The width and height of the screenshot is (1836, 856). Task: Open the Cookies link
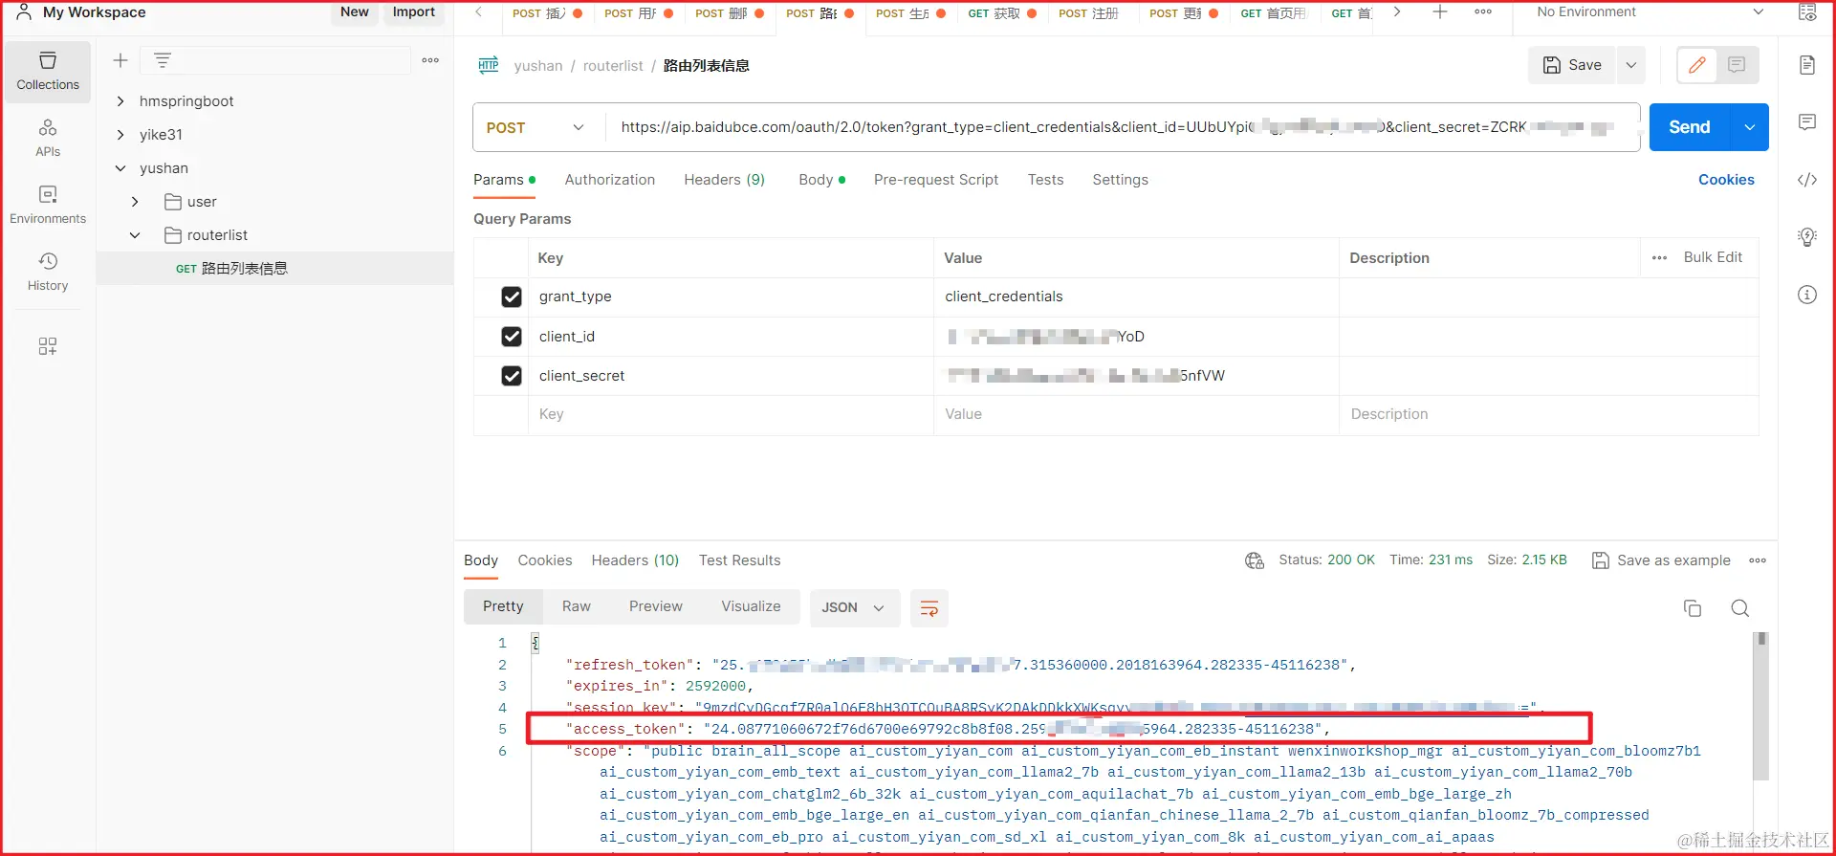1726,180
